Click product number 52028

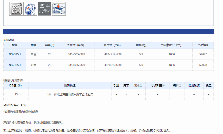click(x=203, y=65)
